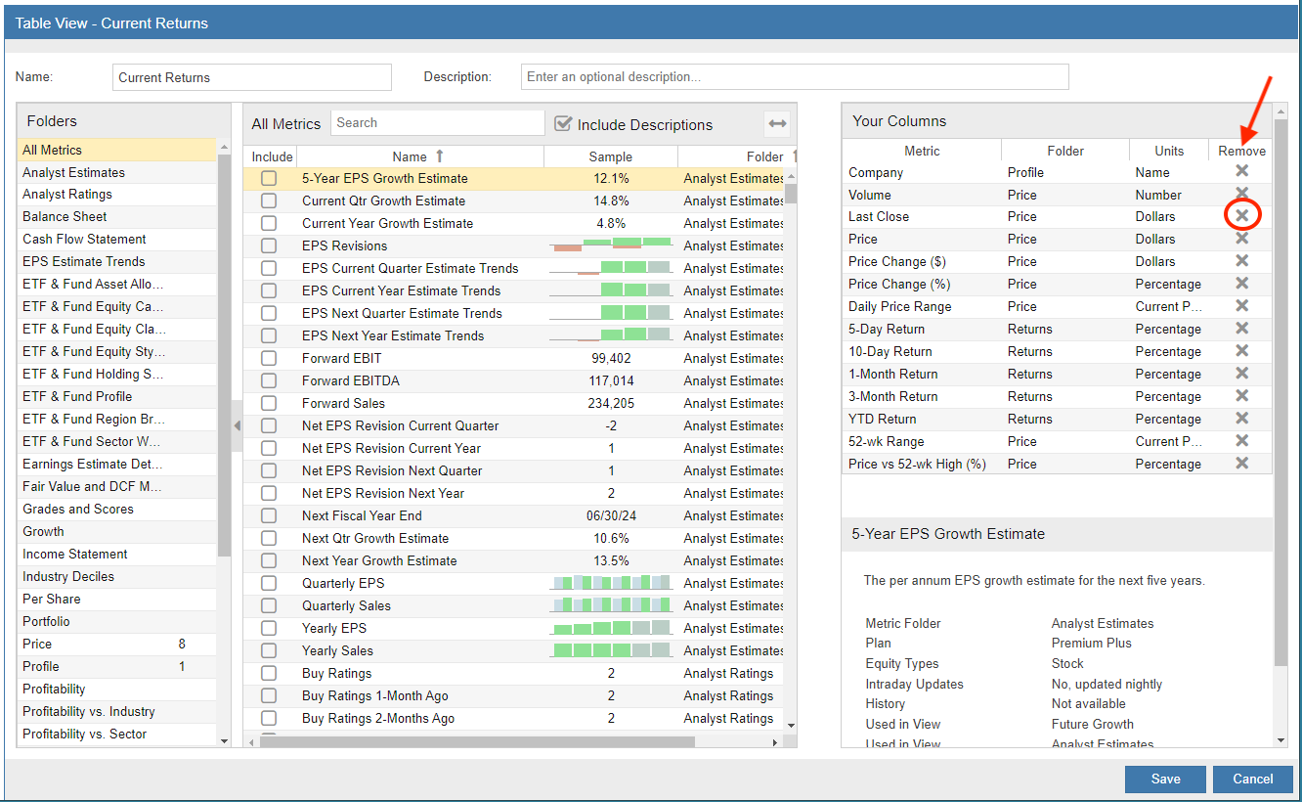This screenshot has width=1302, height=802.
Task: Sort by the Folder column header
Action: click(x=763, y=156)
